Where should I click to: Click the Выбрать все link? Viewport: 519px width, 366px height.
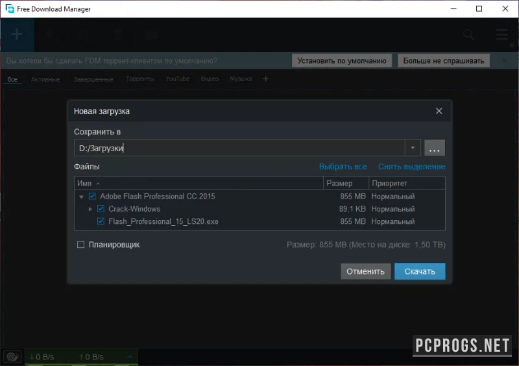[343, 167]
